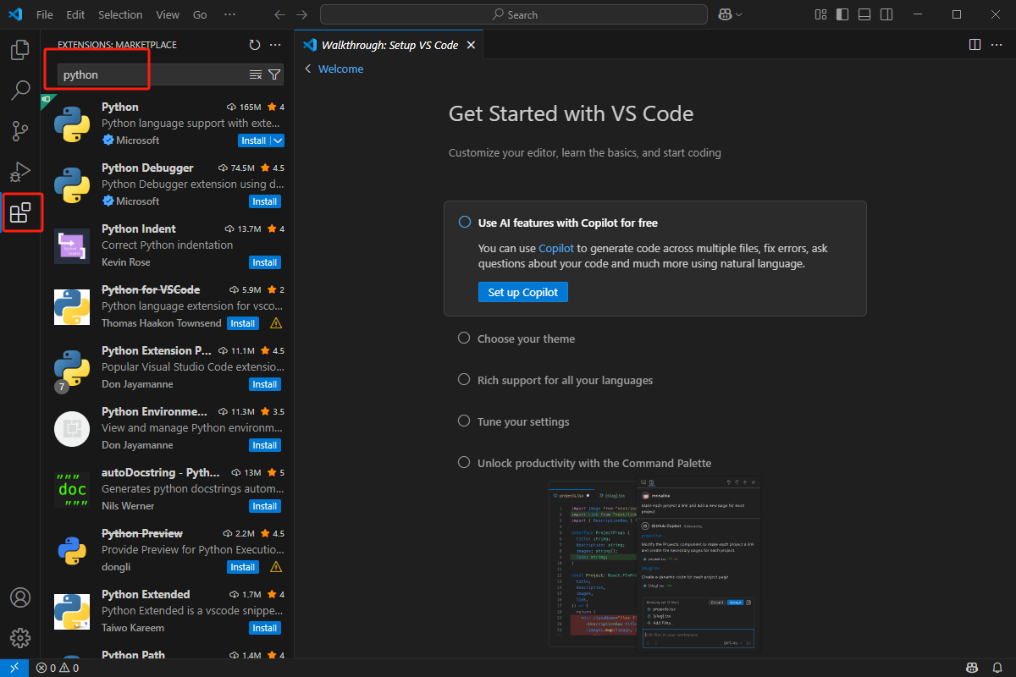This screenshot has width=1016, height=677.
Task: Click the title bar Search command center
Action: pyautogui.click(x=514, y=14)
